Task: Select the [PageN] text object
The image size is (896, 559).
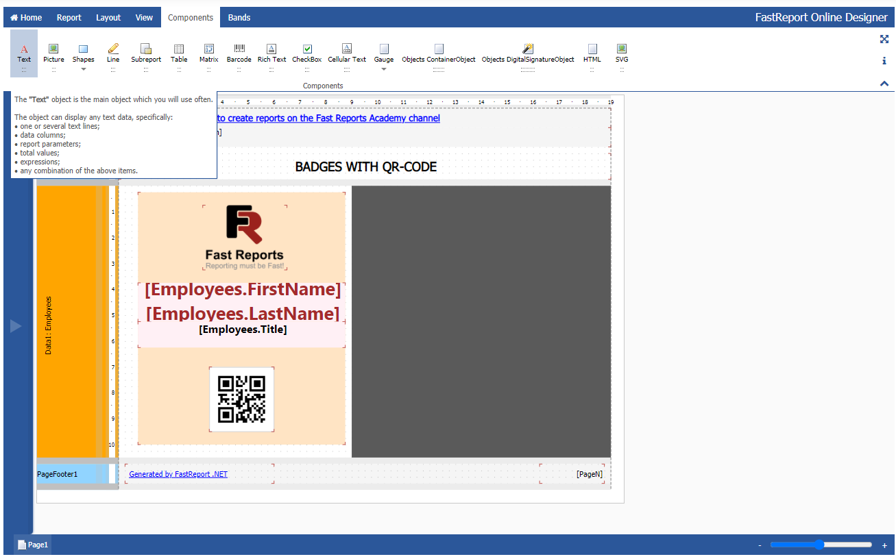Action: (590, 474)
